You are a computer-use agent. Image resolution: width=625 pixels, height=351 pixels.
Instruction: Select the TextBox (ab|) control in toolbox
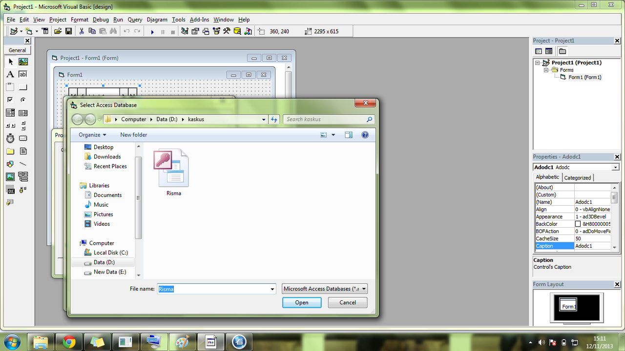(x=23, y=75)
